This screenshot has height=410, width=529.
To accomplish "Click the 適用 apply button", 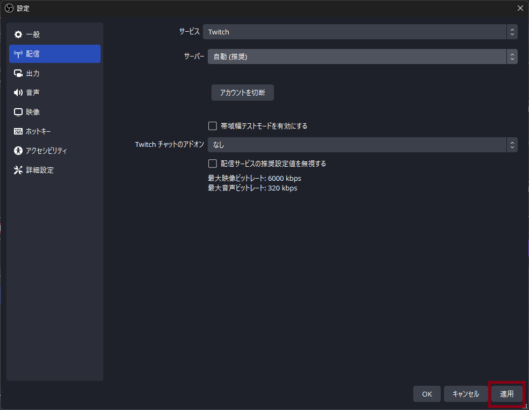I will click(506, 394).
